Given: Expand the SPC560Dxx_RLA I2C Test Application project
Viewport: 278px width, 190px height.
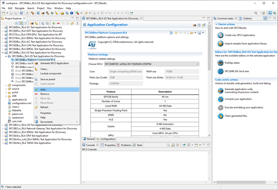Looking at the screenshot, I should [3, 27].
